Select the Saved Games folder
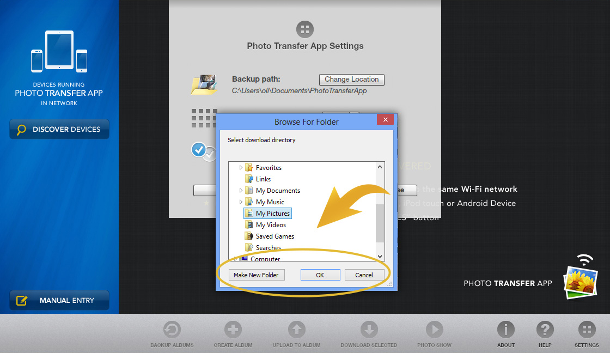610x353 pixels. click(x=274, y=236)
